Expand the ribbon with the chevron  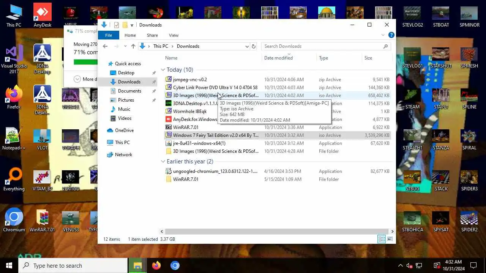click(x=383, y=35)
